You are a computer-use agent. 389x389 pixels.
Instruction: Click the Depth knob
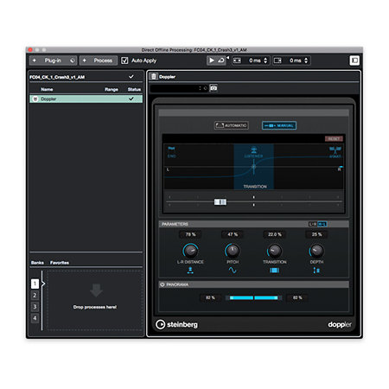(x=316, y=251)
